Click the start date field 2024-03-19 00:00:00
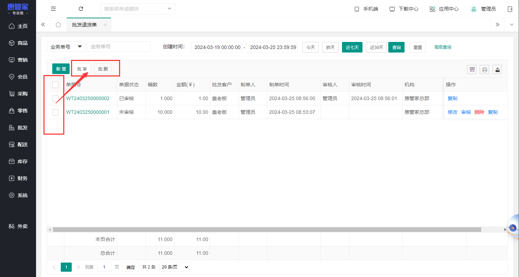 click(x=216, y=47)
